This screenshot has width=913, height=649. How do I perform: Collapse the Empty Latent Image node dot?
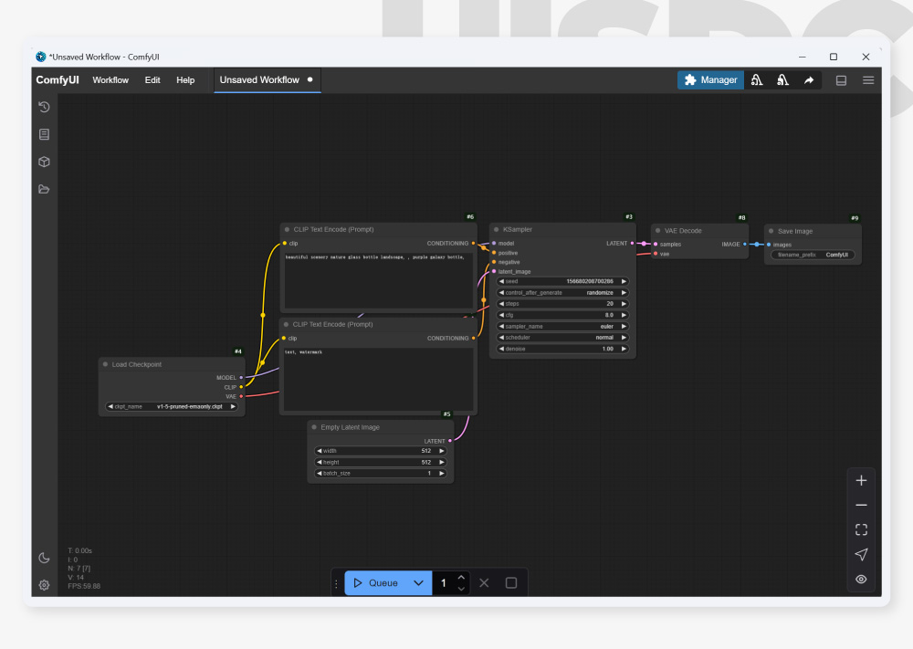314,427
